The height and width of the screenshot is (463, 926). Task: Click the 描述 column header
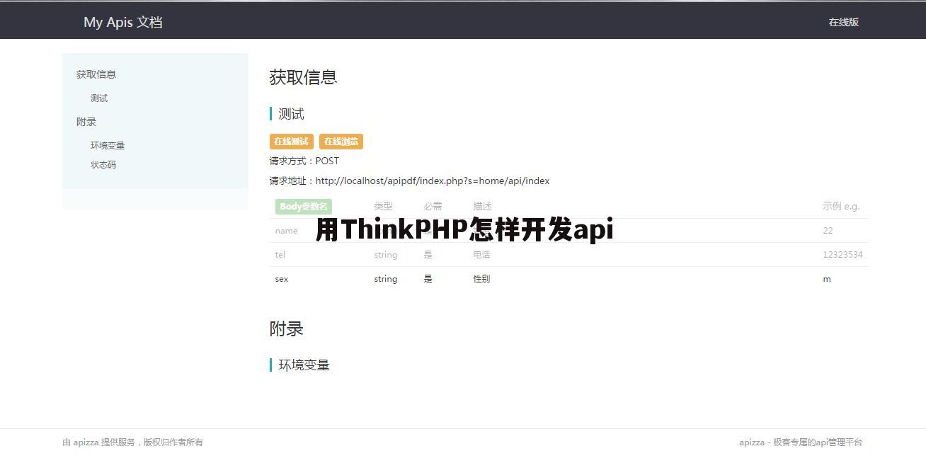[482, 206]
